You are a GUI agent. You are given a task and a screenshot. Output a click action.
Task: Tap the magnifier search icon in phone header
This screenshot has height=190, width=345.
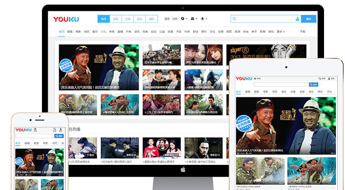coord(55,129)
